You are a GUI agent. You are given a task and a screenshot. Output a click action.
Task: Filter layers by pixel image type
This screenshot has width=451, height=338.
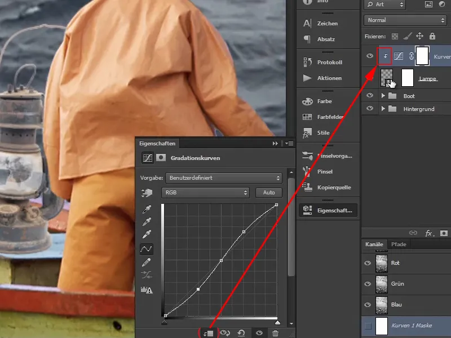428,4
